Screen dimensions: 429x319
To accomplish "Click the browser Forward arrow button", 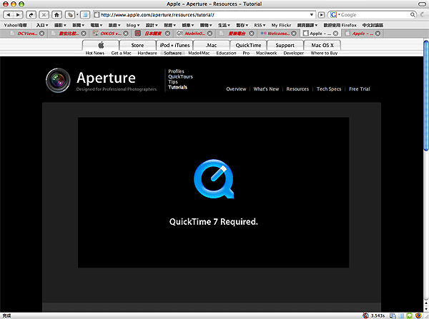I will tap(18, 15).
